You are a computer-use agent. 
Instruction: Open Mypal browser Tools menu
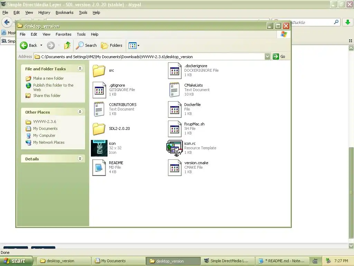point(83,13)
